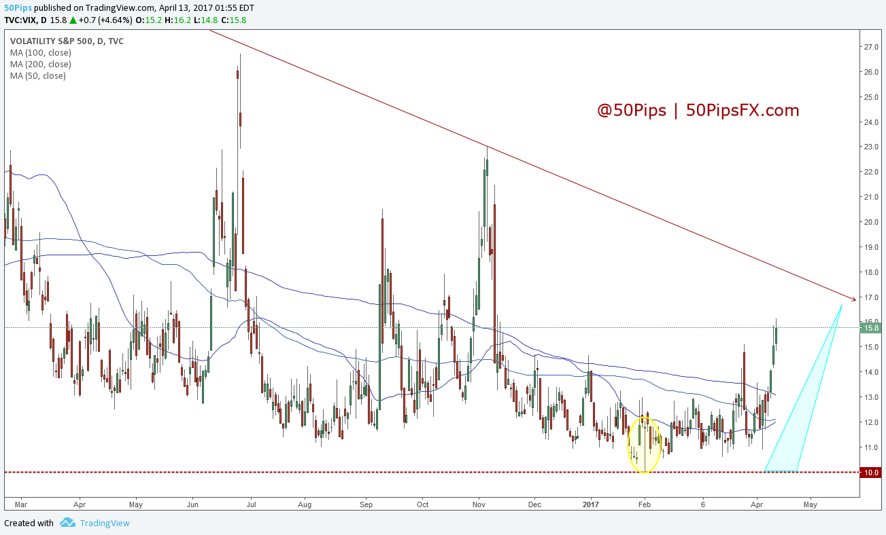The width and height of the screenshot is (886, 535).
Task: Click the @50Pips | 50PipsFX.com watermark text
Action: pos(698,110)
